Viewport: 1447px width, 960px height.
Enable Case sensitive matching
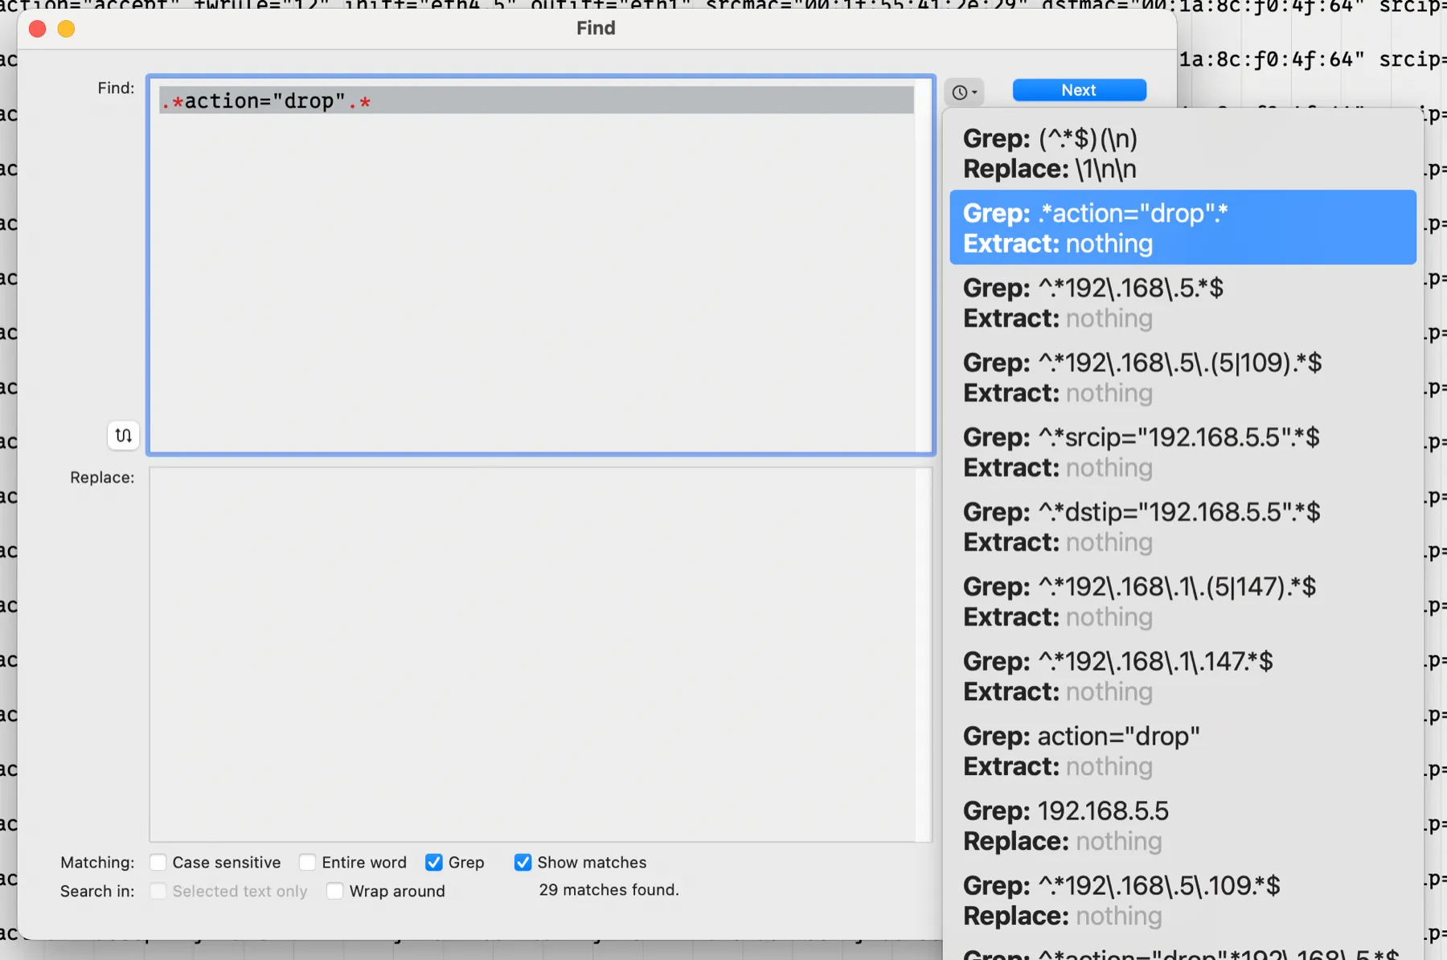[x=158, y=862]
